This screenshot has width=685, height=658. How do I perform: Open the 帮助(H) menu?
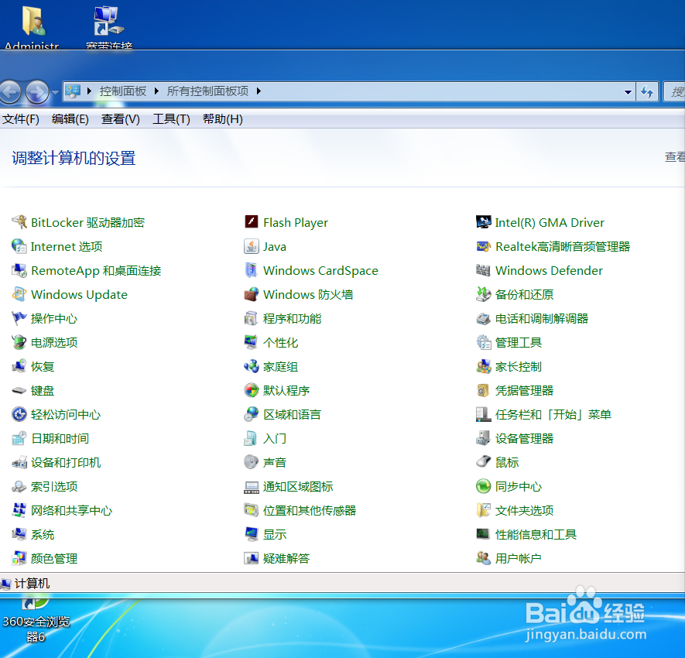coord(223,119)
